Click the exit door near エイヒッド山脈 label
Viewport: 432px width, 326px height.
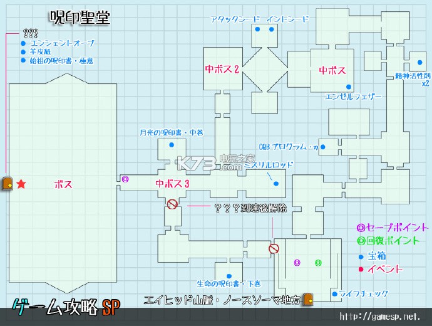[308, 299]
